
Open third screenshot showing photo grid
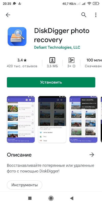(83, 119)
